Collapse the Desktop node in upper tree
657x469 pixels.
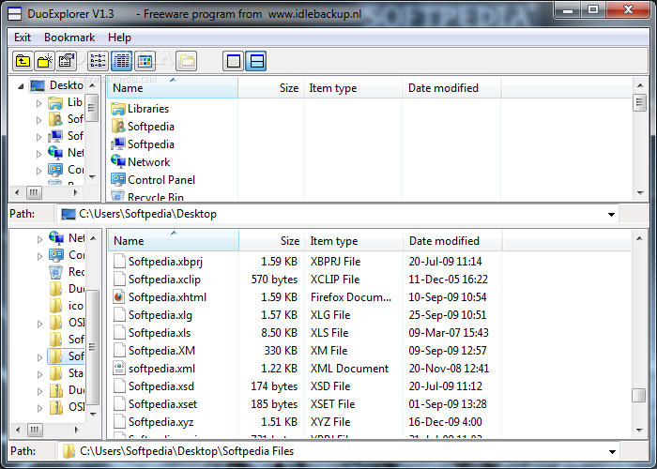point(21,86)
